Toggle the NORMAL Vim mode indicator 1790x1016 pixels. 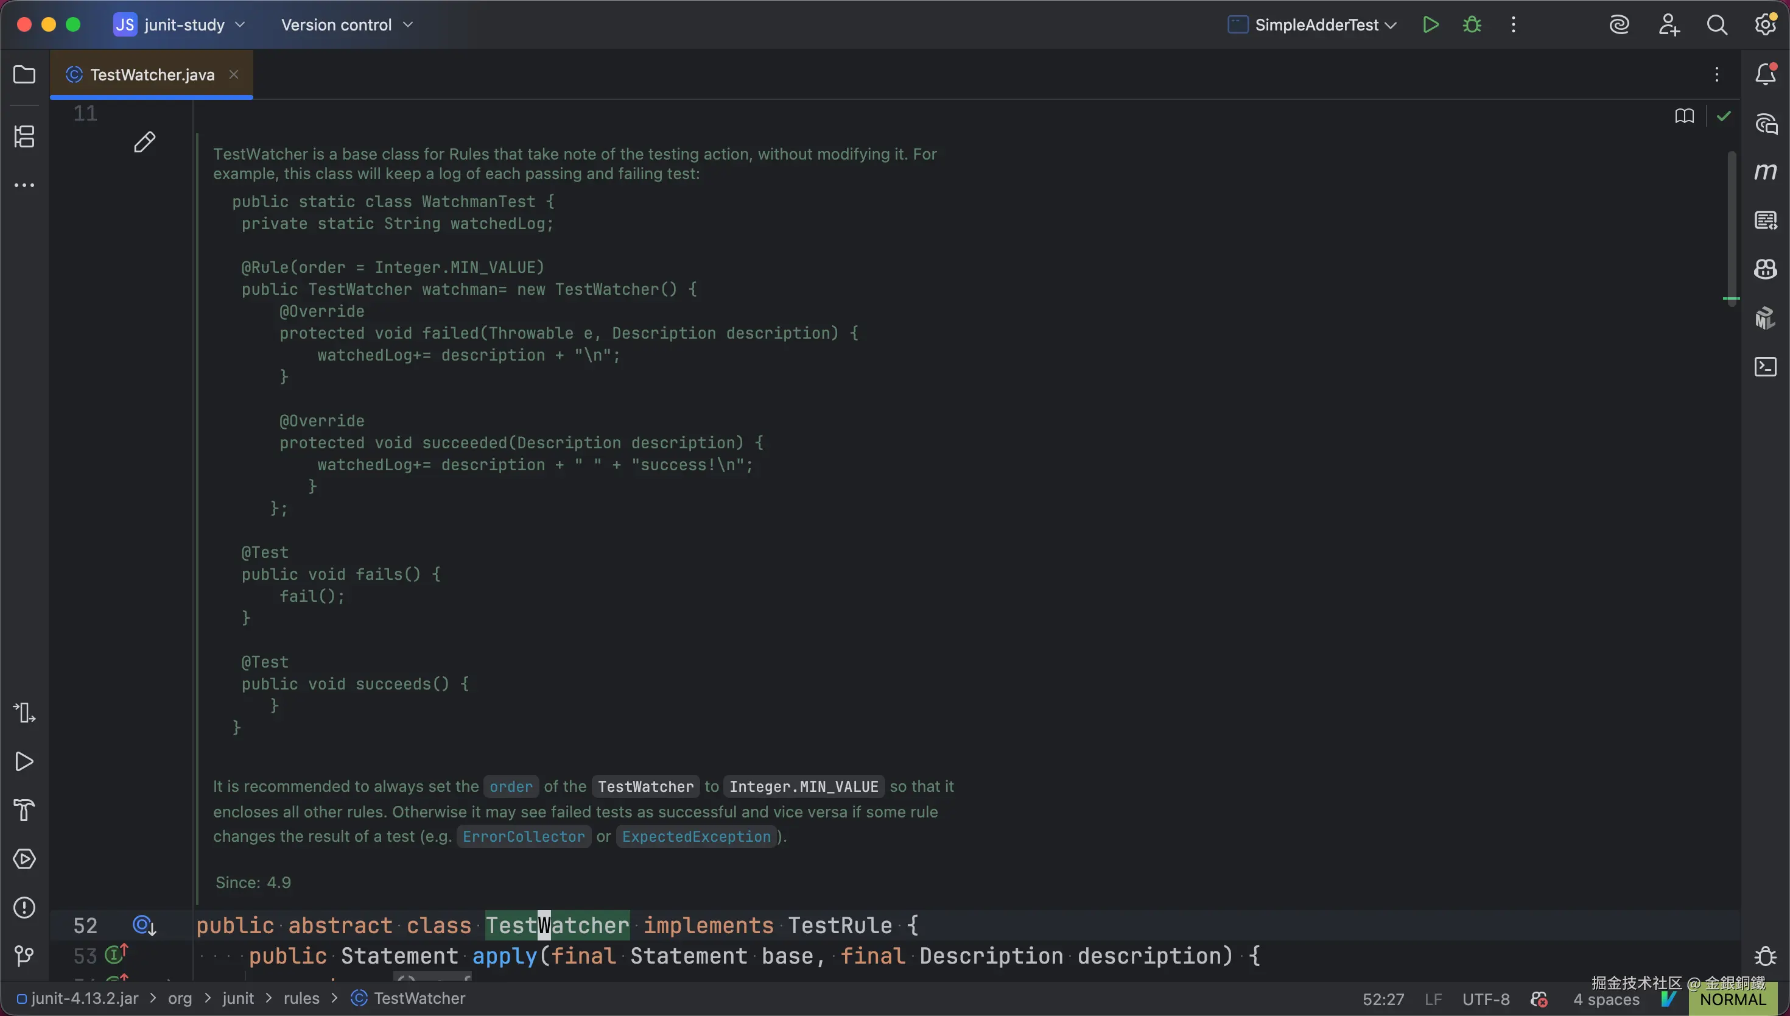(1732, 1000)
